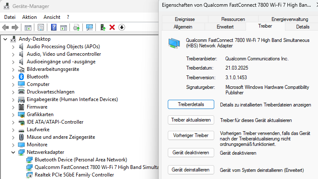Screen dimensions: 318x179
Task: Click the Grafikkarten display adapter icon
Action: [21, 114]
